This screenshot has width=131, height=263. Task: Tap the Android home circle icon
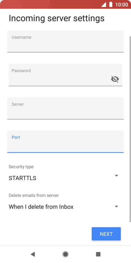65,254
